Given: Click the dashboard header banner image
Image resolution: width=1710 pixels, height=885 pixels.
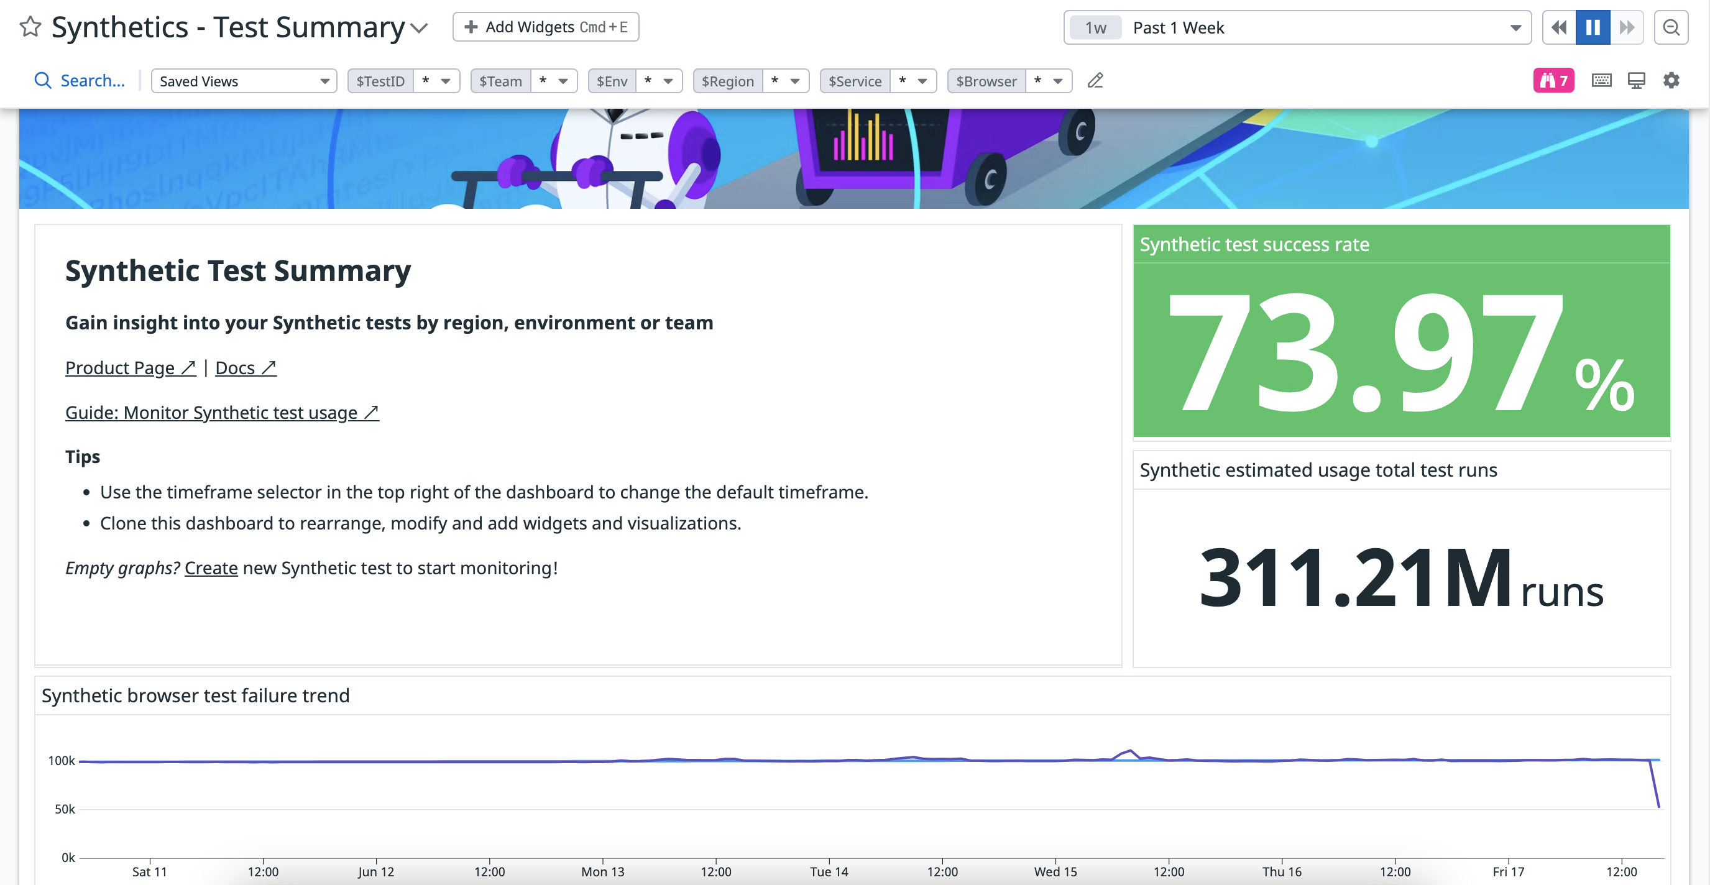Looking at the screenshot, I should pos(853,158).
